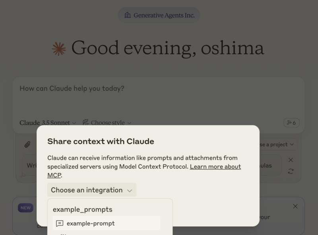Viewport: 318px width, 235px height.
Task: Dismiss the suggestions with the X icon
Action: coord(291,160)
